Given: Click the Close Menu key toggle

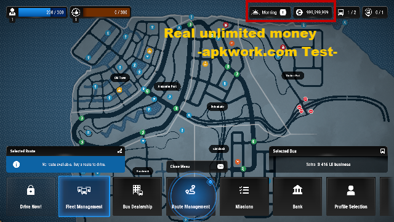Looking at the screenshot, I should [220, 166].
